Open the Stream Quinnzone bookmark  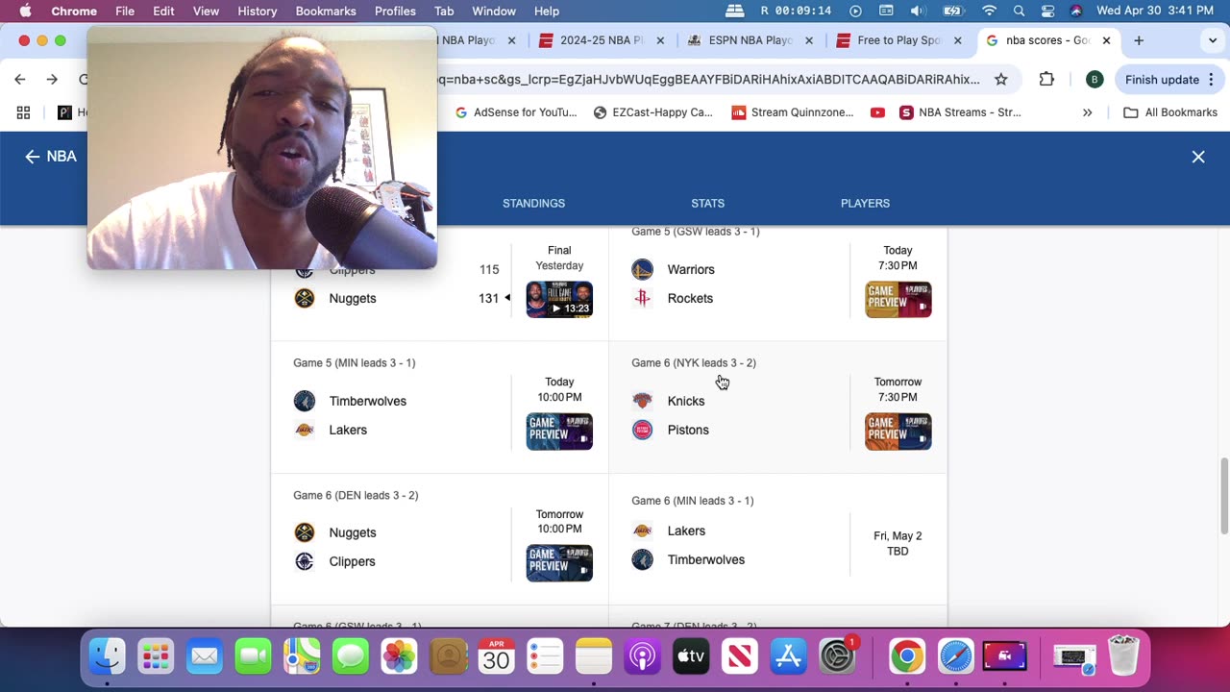(793, 112)
